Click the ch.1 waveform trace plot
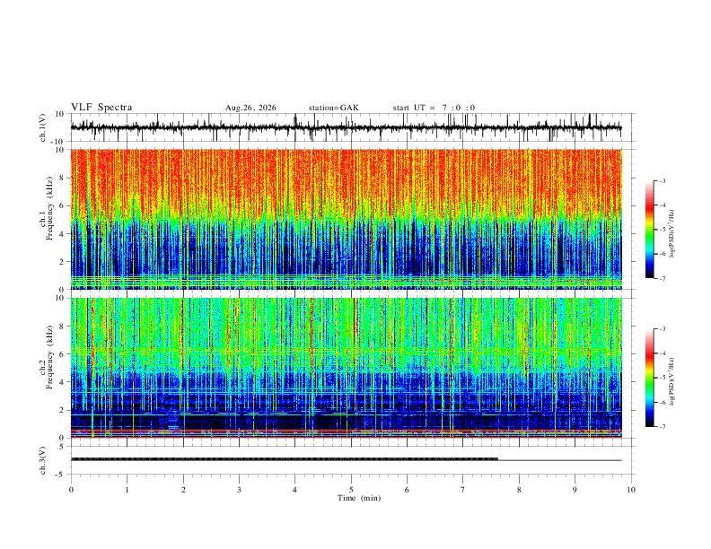 pyautogui.click(x=346, y=127)
